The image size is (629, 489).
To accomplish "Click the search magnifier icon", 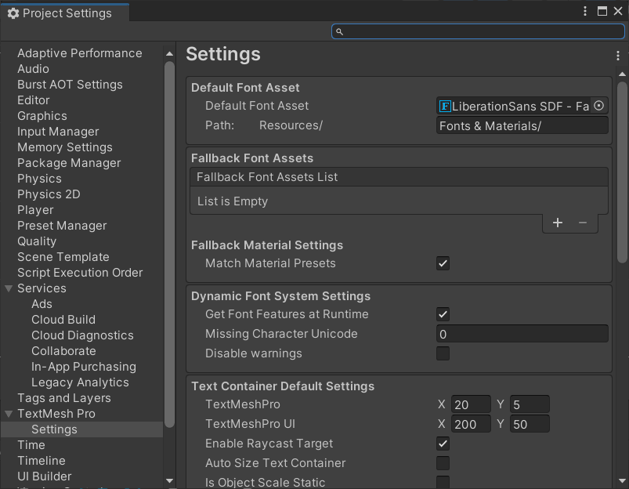I will (x=339, y=31).
